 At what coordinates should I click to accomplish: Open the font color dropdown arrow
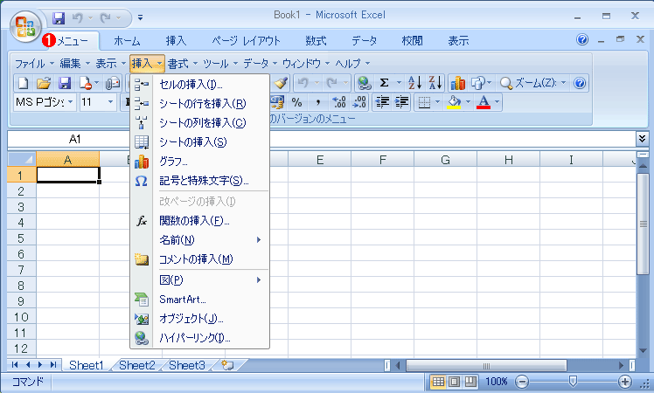497,102
